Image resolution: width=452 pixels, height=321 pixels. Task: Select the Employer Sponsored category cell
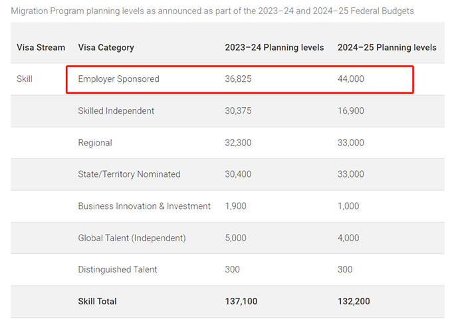118,79
